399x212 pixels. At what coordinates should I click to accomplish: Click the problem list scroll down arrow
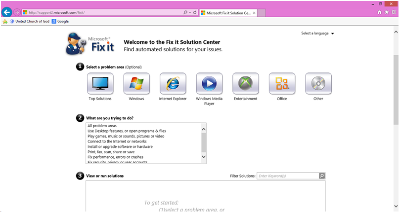tap(204, 157)
